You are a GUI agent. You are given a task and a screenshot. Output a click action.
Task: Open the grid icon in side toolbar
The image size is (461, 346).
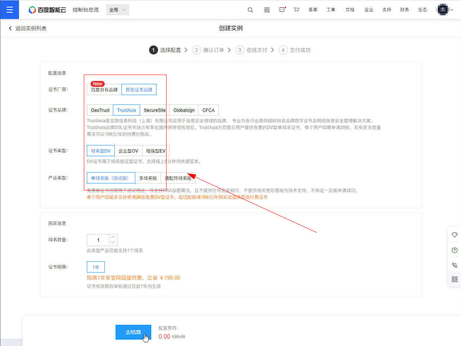(x=455, y=279)
